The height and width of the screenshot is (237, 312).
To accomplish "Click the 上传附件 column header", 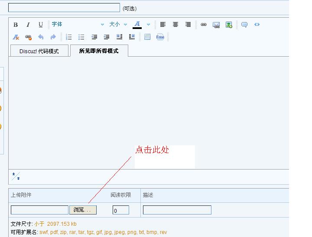I will [21, 195].
